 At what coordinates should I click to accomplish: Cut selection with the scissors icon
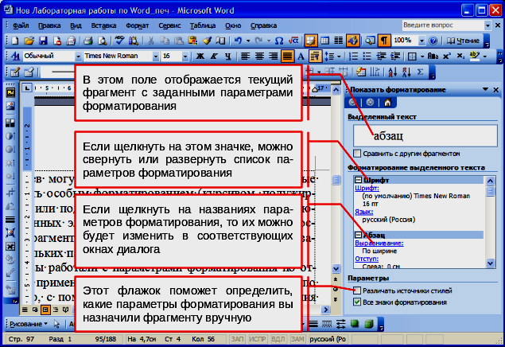click(x=150, y=41)
